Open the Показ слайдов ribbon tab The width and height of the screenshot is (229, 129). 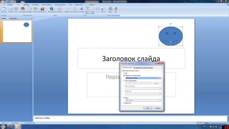point(47,5)
